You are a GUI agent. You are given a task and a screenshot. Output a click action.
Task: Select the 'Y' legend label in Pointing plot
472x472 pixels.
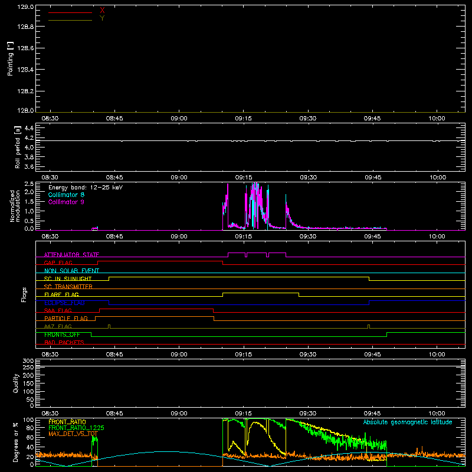(x=102, y=18)
